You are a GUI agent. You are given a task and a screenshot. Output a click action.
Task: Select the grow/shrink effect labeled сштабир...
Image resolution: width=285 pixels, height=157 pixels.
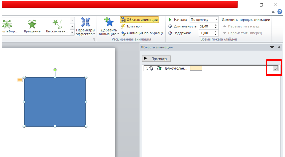pos(9,26)
